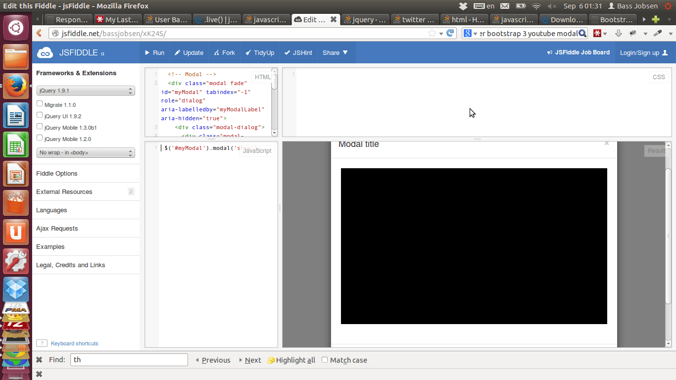Close the modal with the × icon
Viewport: 676px width, 380px height.
point(607,143)
